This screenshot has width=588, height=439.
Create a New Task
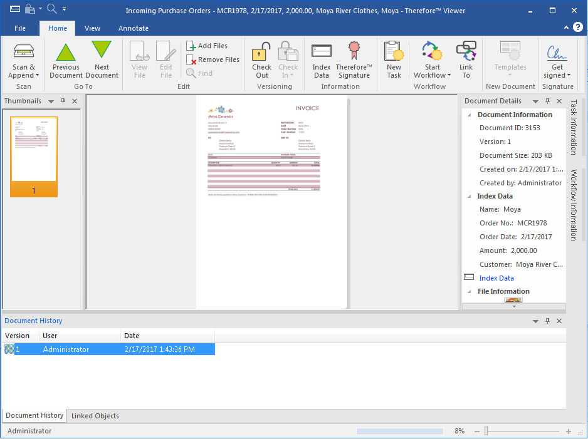click(x=394, y=53)
